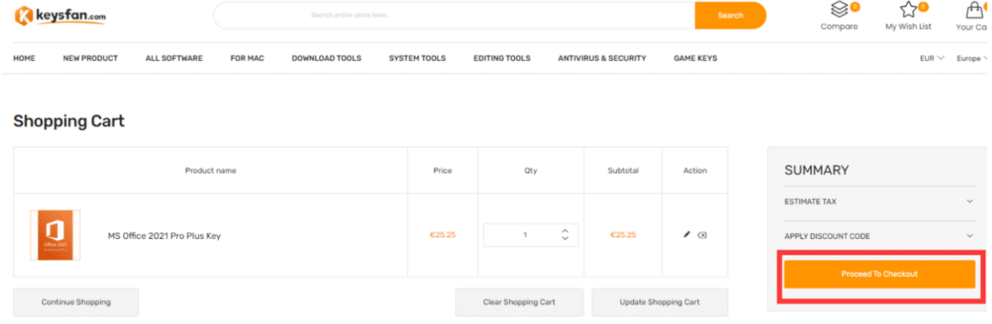
Task: Open FOR MAC menu
Action: pos(247,59)
